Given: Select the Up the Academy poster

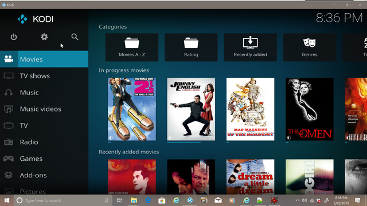Looking at the screenshot, I should tap(250, 109).
